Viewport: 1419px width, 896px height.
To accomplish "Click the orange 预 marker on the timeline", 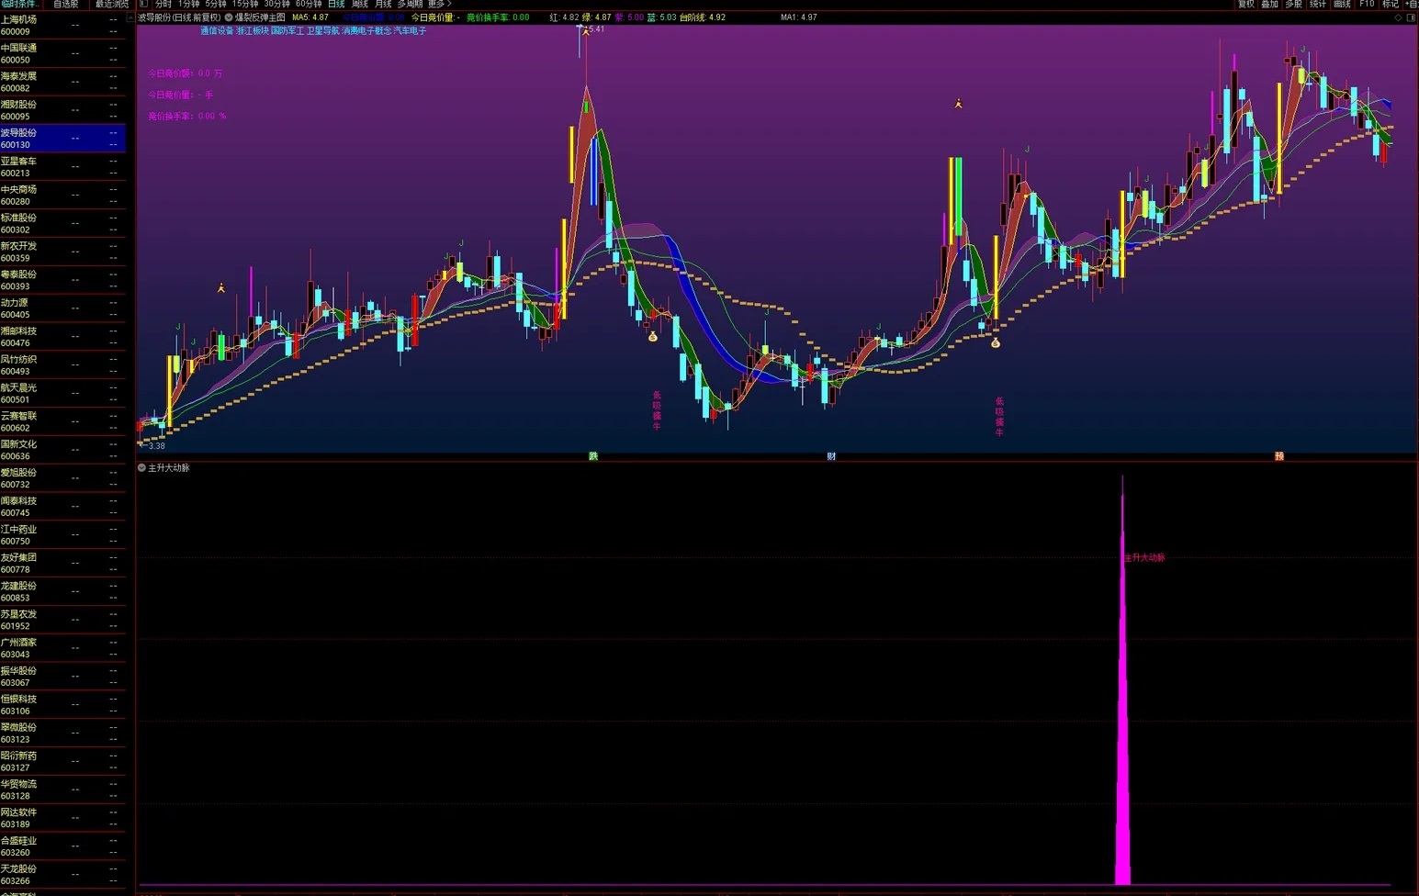I will pyautogui.click(x=1278, y=456).
